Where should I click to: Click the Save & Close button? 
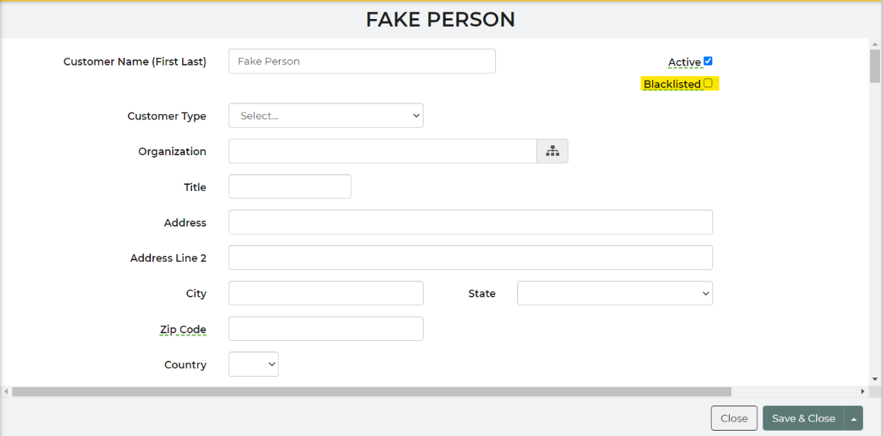[x=804, y=418]
